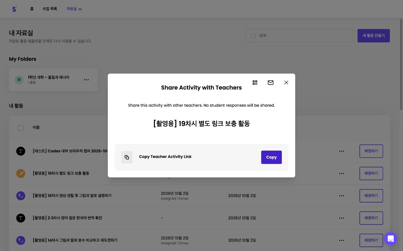Click the S logo in header

[x=15, y=9]
